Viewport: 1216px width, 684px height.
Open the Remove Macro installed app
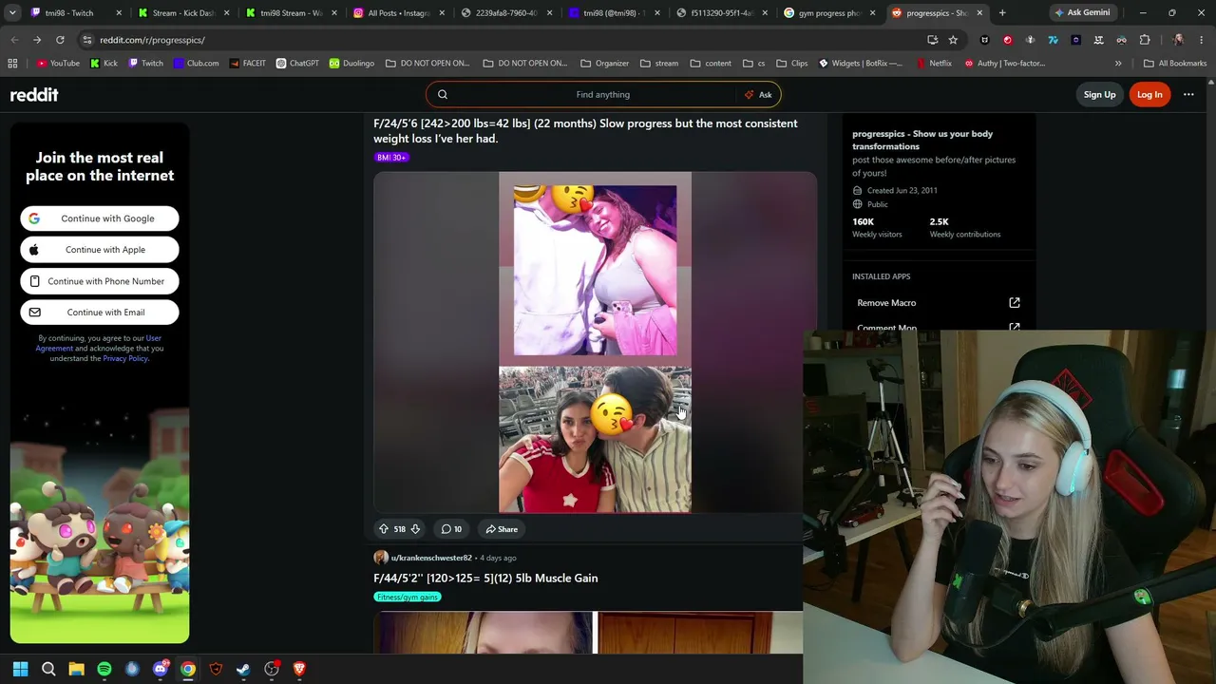[x=938, y=303]
